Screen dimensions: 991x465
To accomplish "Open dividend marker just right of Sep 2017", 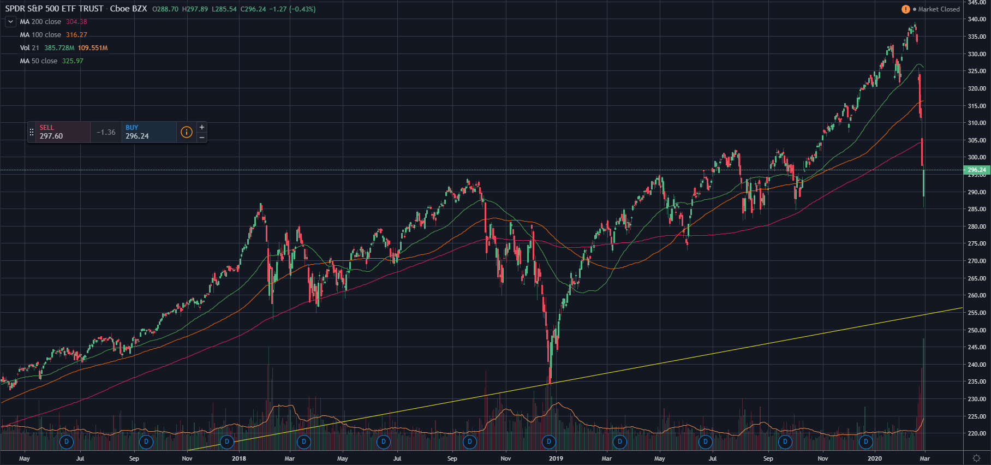I will pos(146,442).
